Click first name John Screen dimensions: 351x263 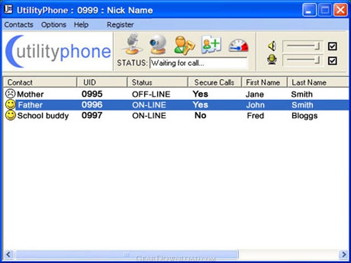point(255,105)
